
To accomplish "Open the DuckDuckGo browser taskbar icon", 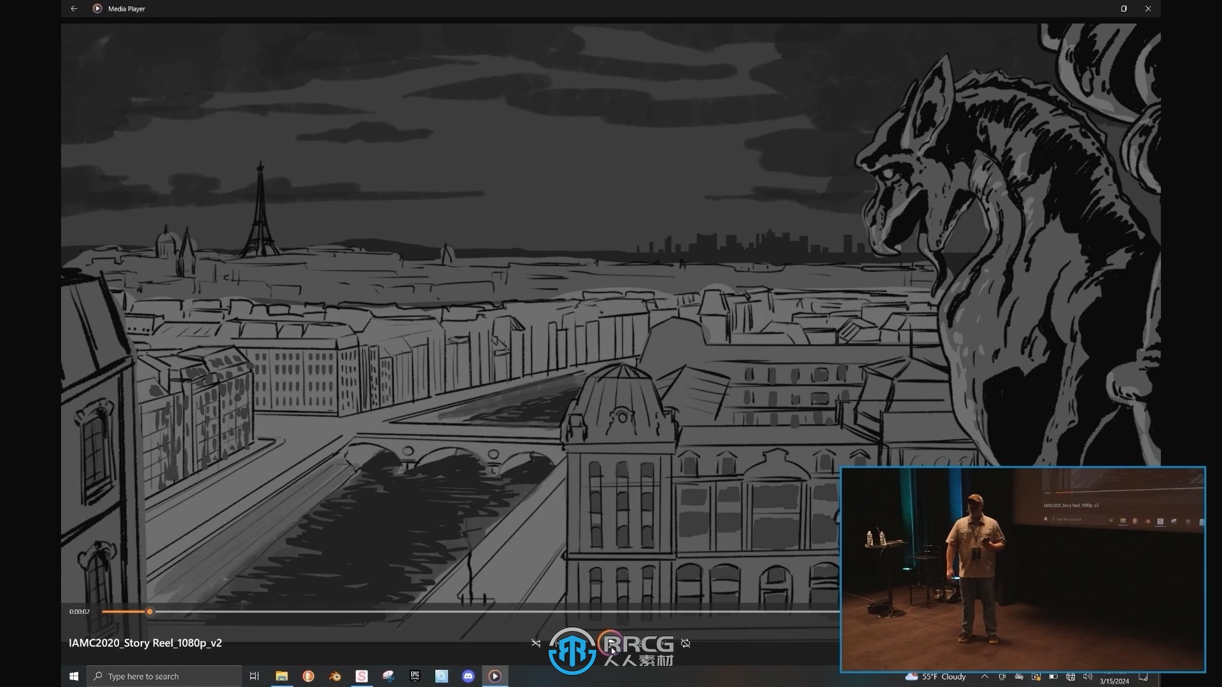I will (x=308, y=676).
